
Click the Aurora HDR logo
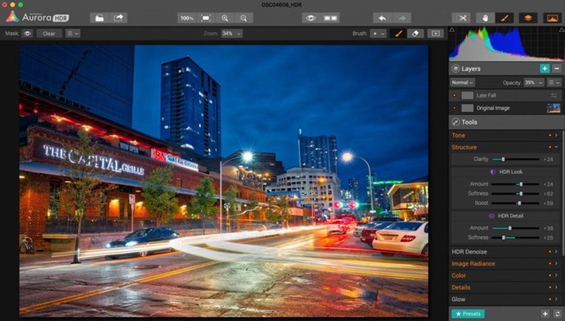click(38, 17)
